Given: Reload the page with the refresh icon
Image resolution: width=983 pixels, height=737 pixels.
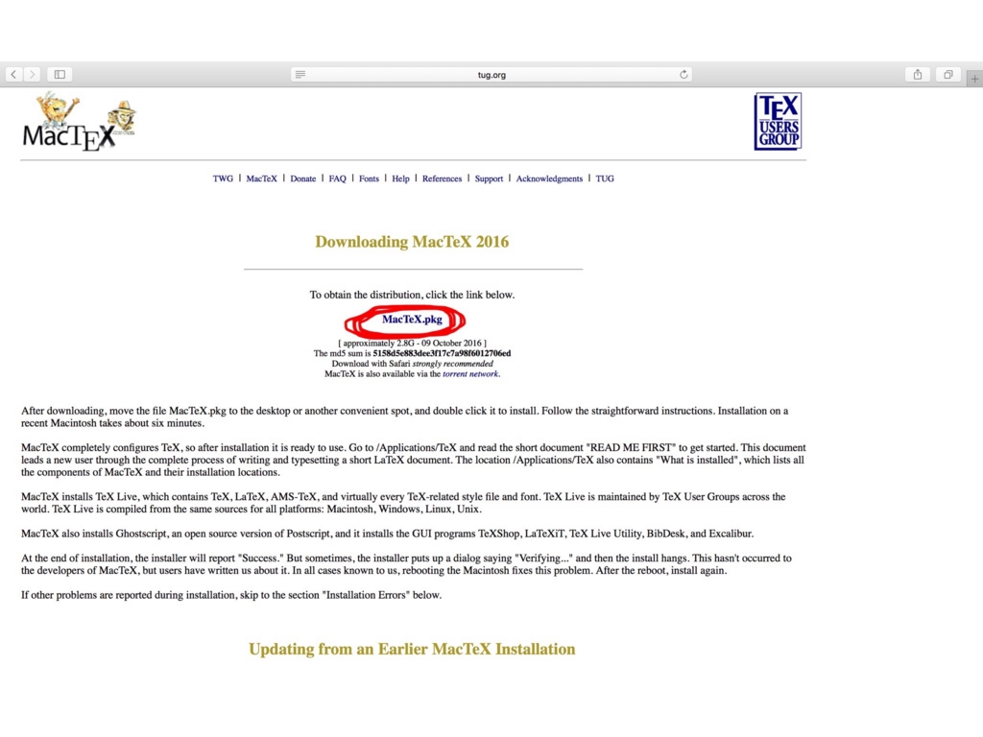Looking at the screenshot, I should coord(683,74).
